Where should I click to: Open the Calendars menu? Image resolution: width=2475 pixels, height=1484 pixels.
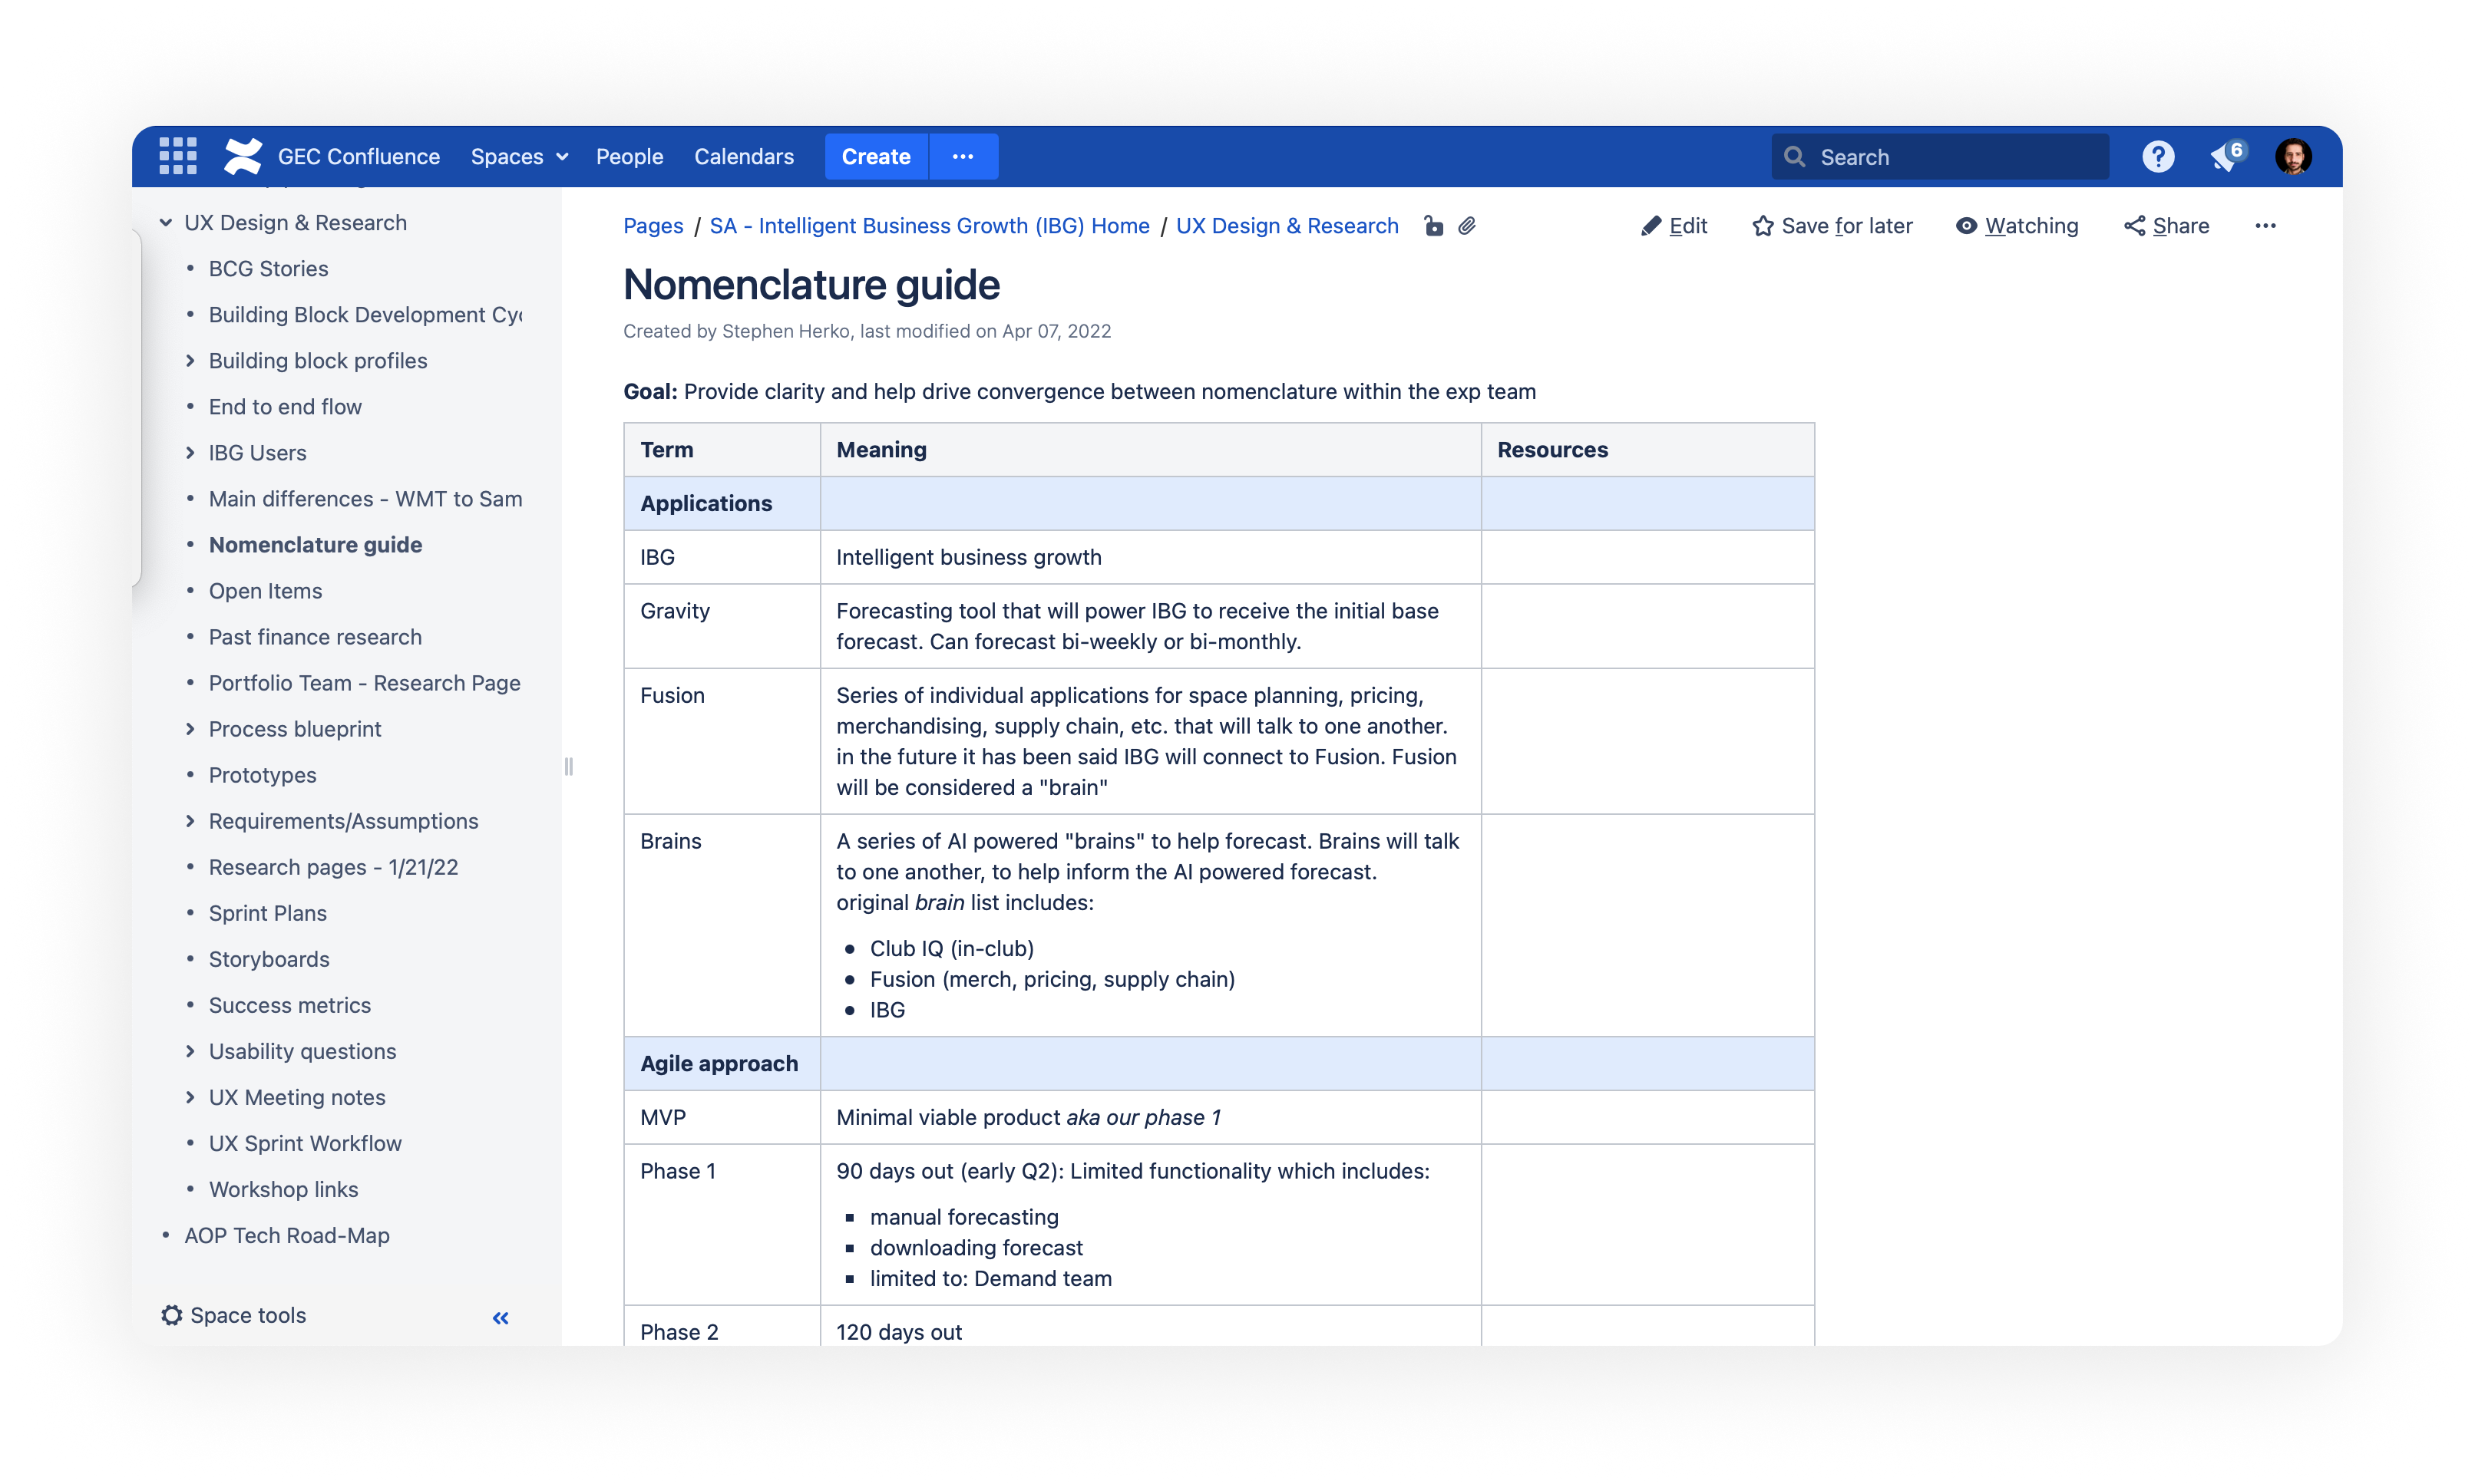click(743, 156)
